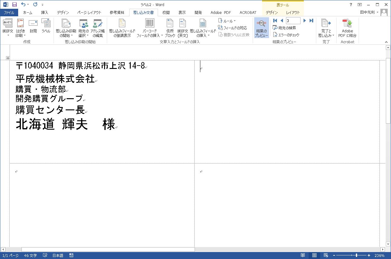Click 46 文字 word count in status bar
Image resolution: width=391 pixels, height=259 pixels.
pyautogui.click(x=30, y=255)
